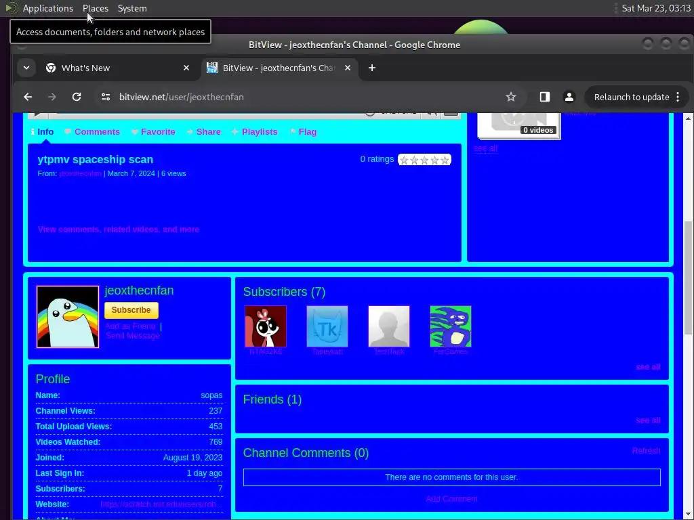Click the Channel Views value 237
The image size is (694, 520).
pos(216,411)
